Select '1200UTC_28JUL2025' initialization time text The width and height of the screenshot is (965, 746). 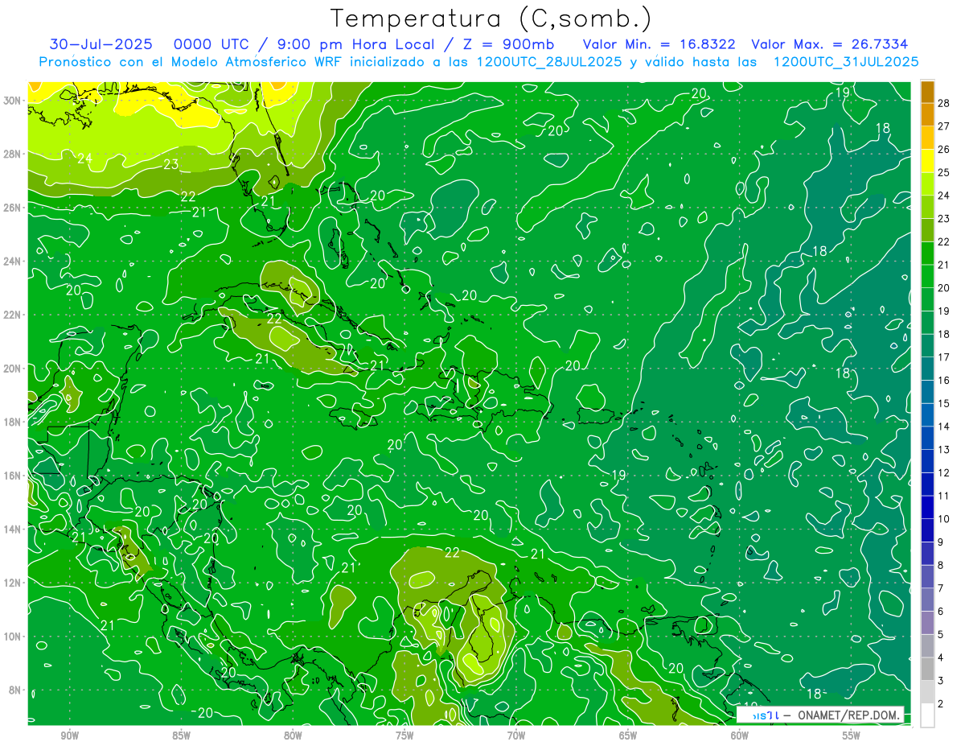[x=550, y=61]
